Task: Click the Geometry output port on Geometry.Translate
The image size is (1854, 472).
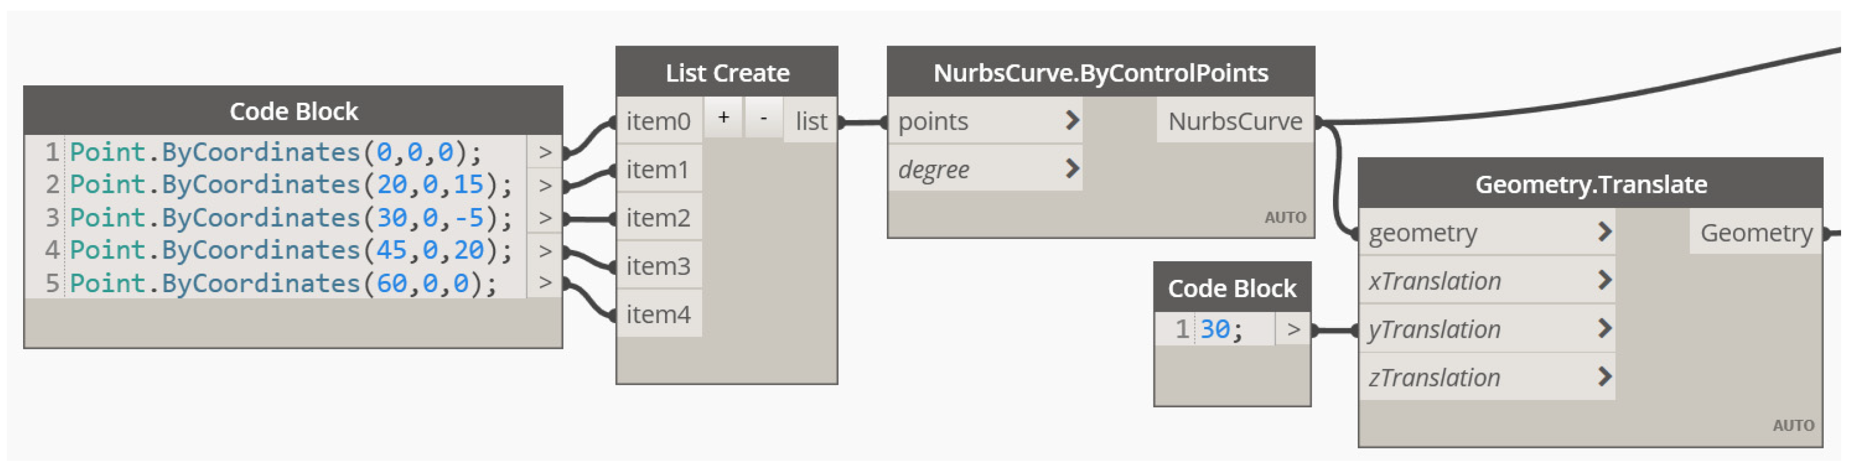Action: click(1756, 233)
